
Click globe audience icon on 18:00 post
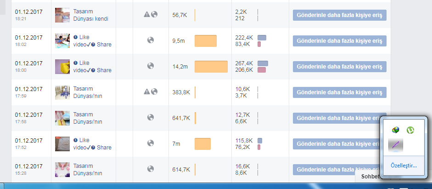tap(151, 66)
